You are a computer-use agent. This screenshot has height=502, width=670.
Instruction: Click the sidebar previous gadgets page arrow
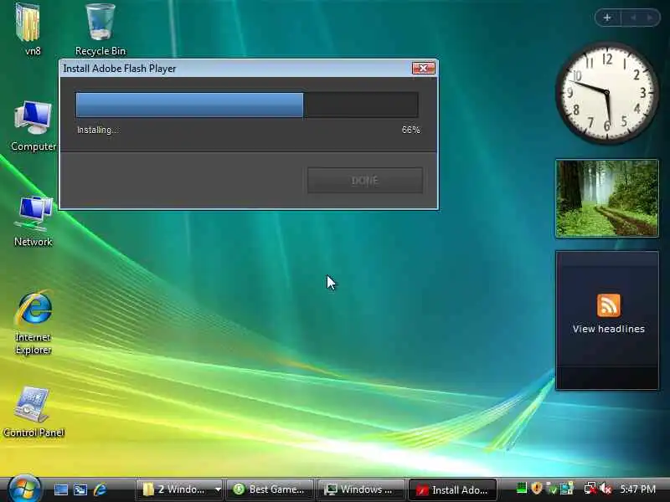pos(633,18)
